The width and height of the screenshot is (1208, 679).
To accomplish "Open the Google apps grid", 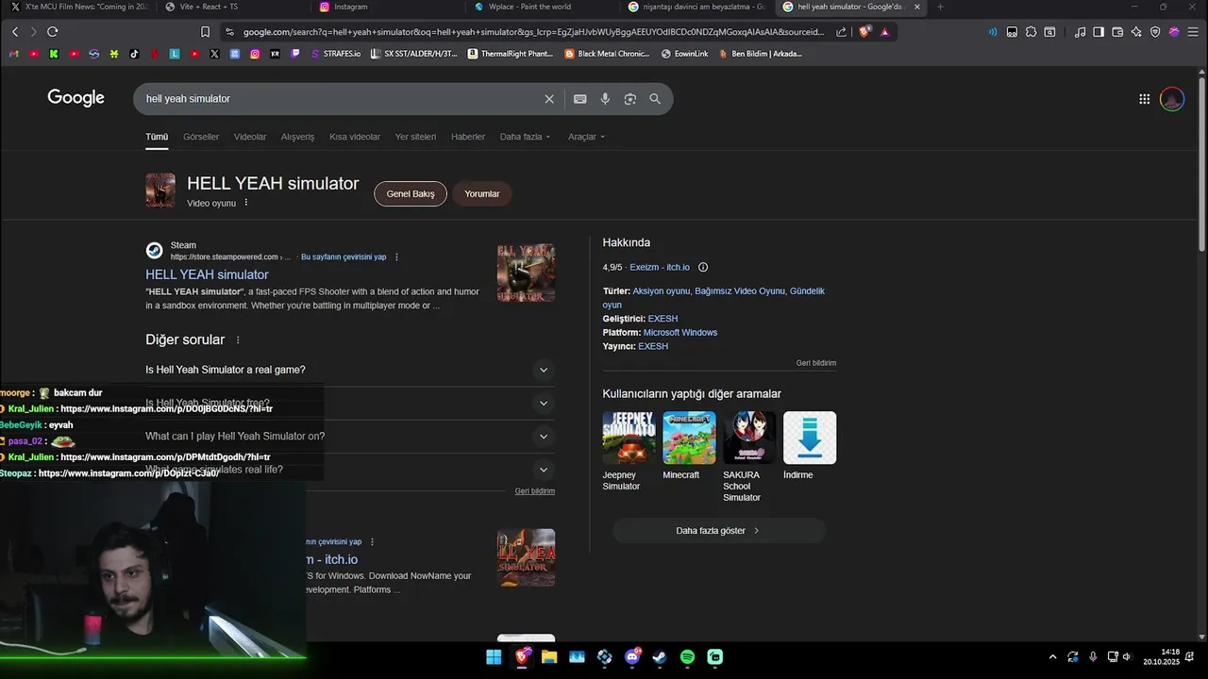I will click(x=1144, y=99).
